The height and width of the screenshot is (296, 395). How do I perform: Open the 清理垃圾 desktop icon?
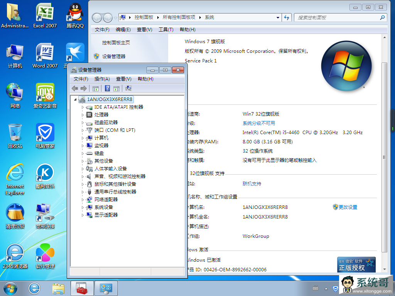[x=15, y=216]
